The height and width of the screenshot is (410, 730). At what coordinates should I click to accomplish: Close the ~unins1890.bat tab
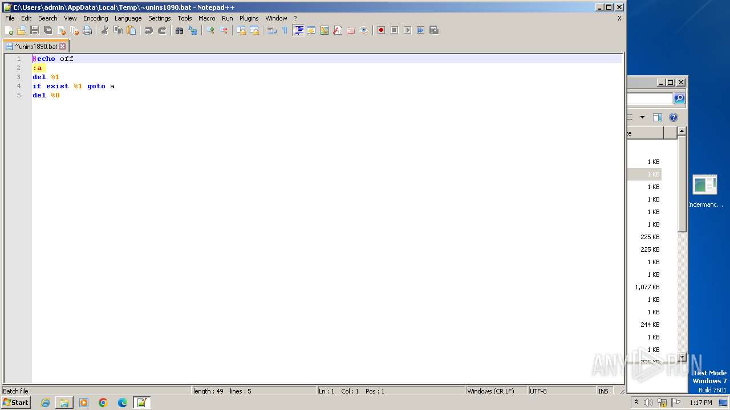click(63, 47)
